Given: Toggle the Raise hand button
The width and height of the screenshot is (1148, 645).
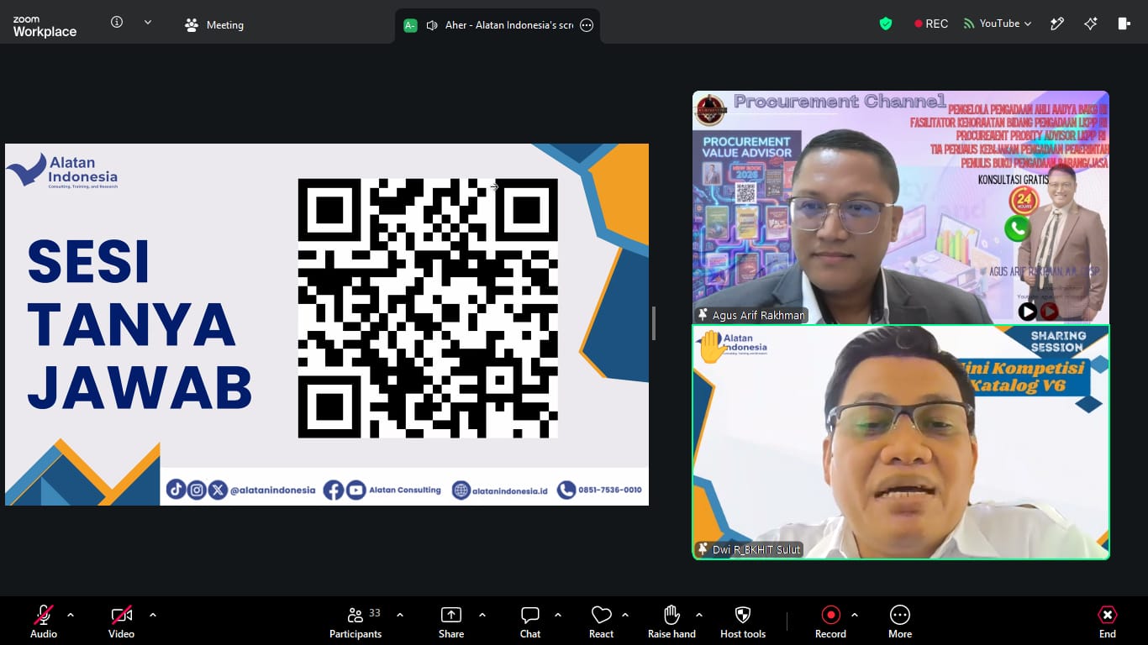Looking at the screenshot, I should [671, 621].
